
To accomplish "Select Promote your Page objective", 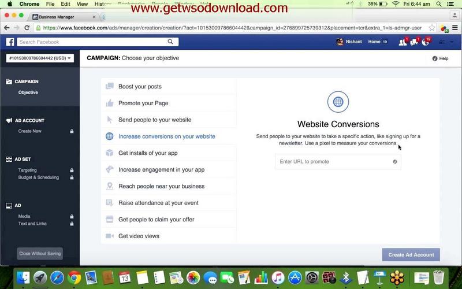I will tap(169, 103).
